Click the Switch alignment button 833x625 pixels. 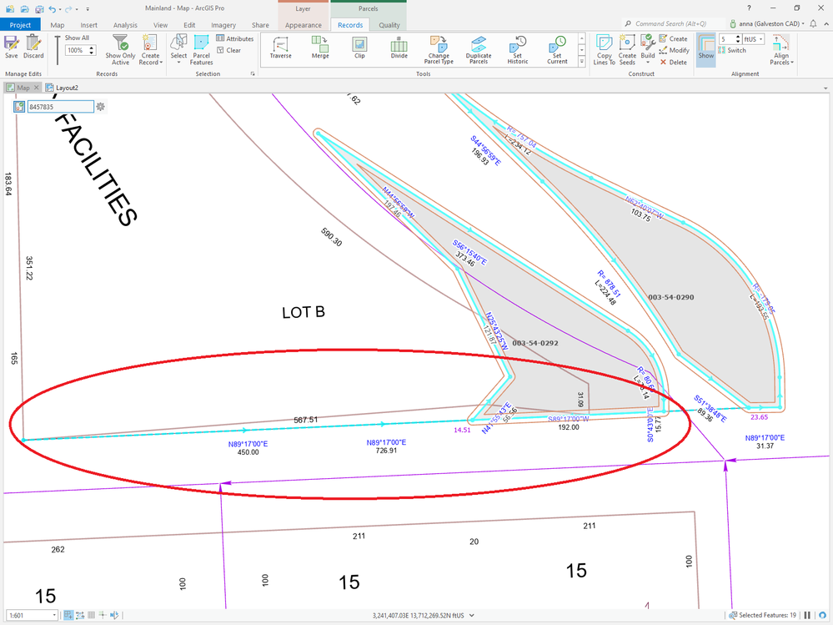point(732,50)
